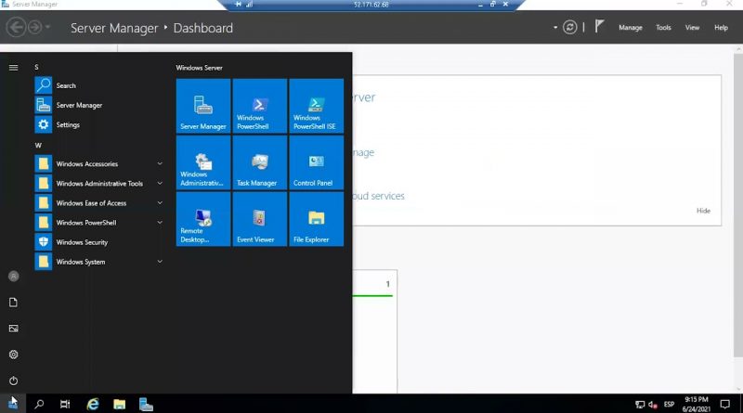Screen dimensions: 743x413
Task: Click the Server Manager taskbar icon
Action: click(x=146, y=404)
